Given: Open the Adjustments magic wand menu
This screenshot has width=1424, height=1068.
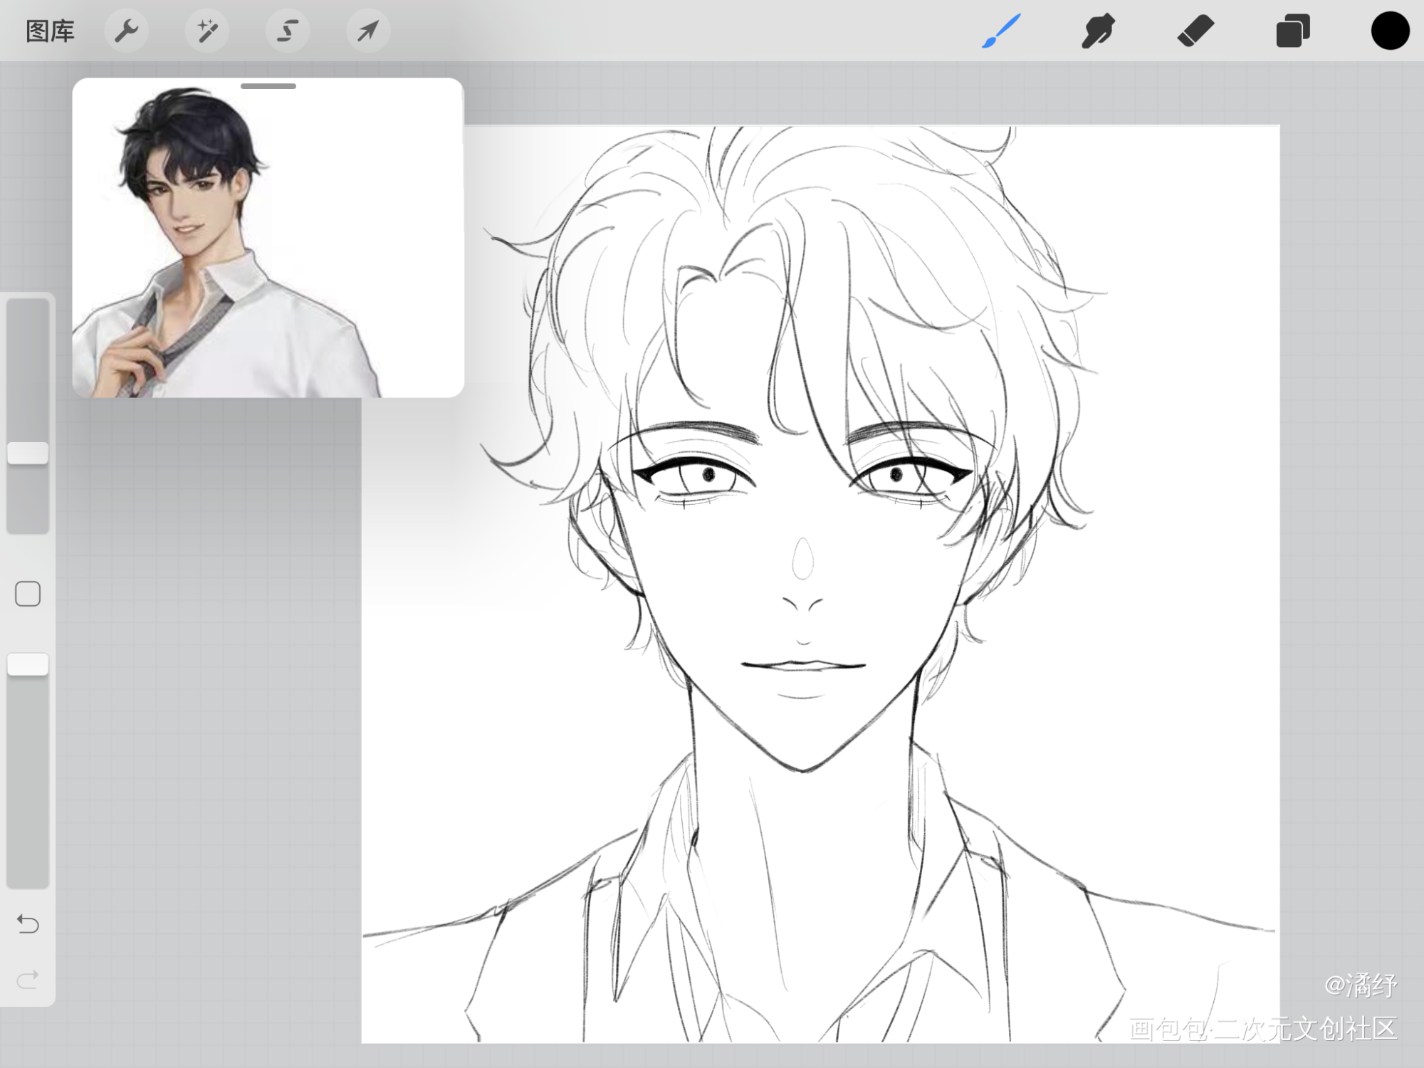Looking at the screenshot, I should tap(207, 31).
